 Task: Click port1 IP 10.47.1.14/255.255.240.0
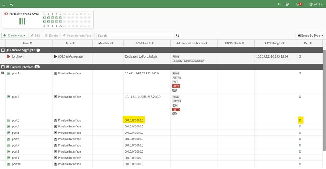point(142,73)
